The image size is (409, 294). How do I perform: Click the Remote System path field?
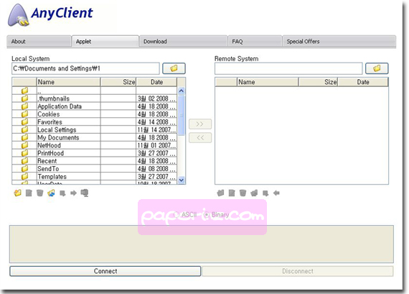[288, 68]
